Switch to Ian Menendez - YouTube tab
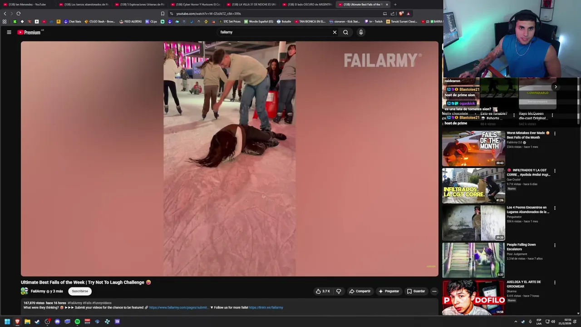This screenshot has height=327, width=581. coord(27,5)
